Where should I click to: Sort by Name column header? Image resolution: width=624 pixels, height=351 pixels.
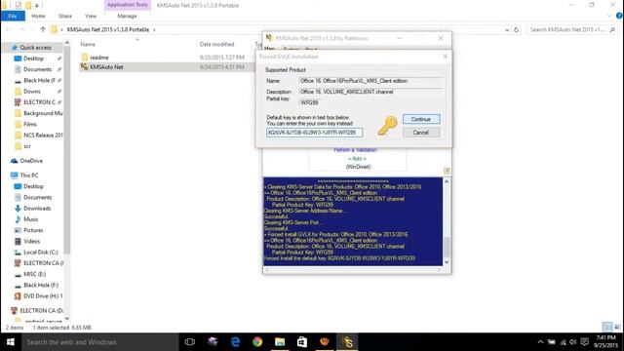click(88, 44)
